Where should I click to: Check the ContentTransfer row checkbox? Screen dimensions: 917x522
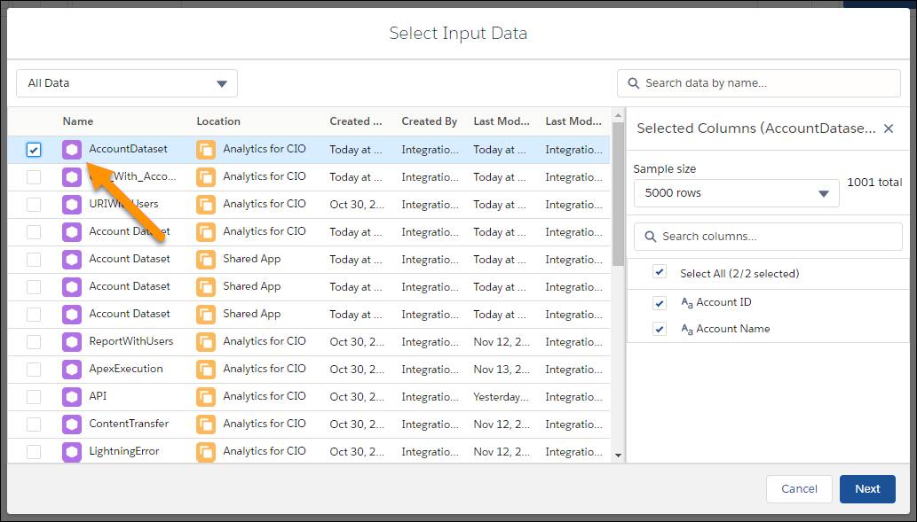pos(34,424)
